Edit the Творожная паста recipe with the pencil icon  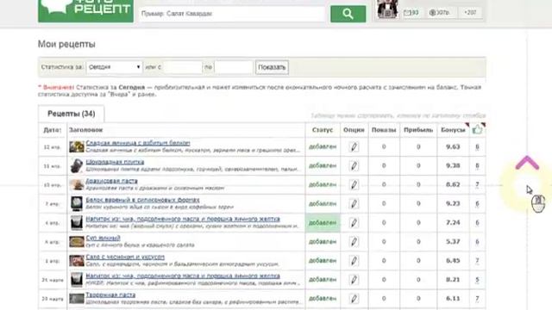[354, 299]
